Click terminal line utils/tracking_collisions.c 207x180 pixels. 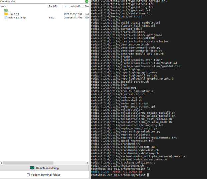pos(123,163)
